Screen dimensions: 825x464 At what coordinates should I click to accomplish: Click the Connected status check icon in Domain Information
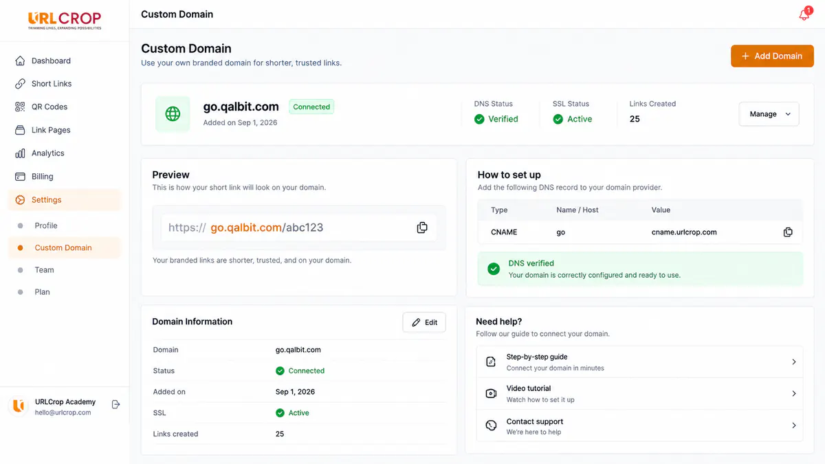pyautogui.click(x=280, y=371)
